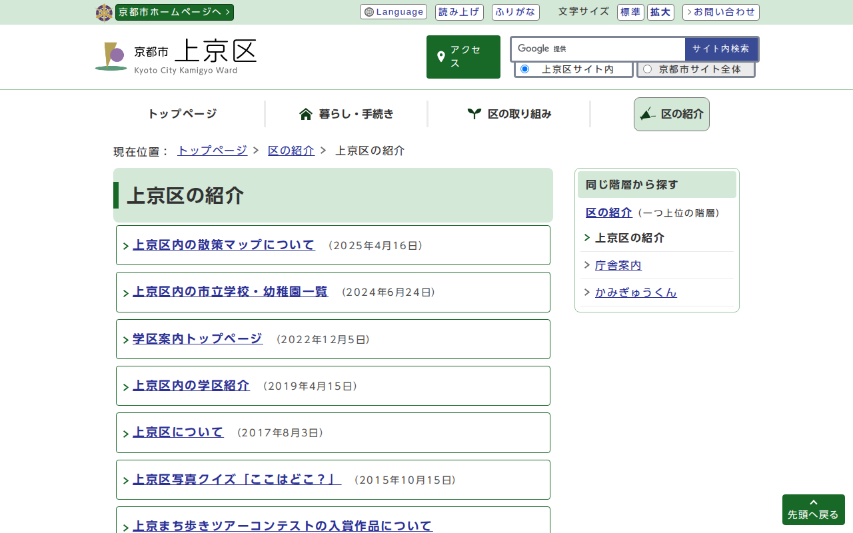Image resolution: width=853 pixels, height=533 pixels.
Task: Open 暮らし・手続き with the house icon
Action: coord(347,114)
